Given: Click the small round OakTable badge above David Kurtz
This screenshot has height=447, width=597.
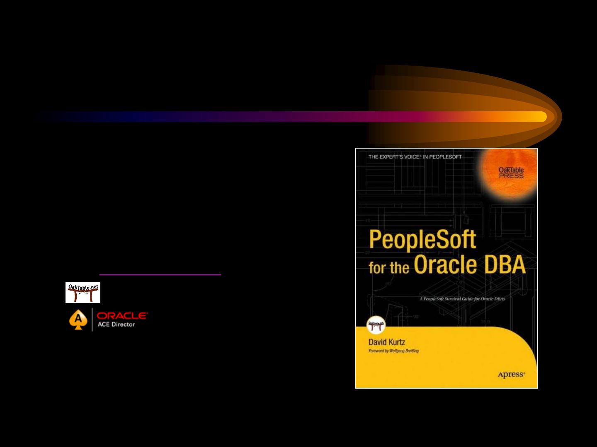Looking at the screenshot, I should (376, 325).
